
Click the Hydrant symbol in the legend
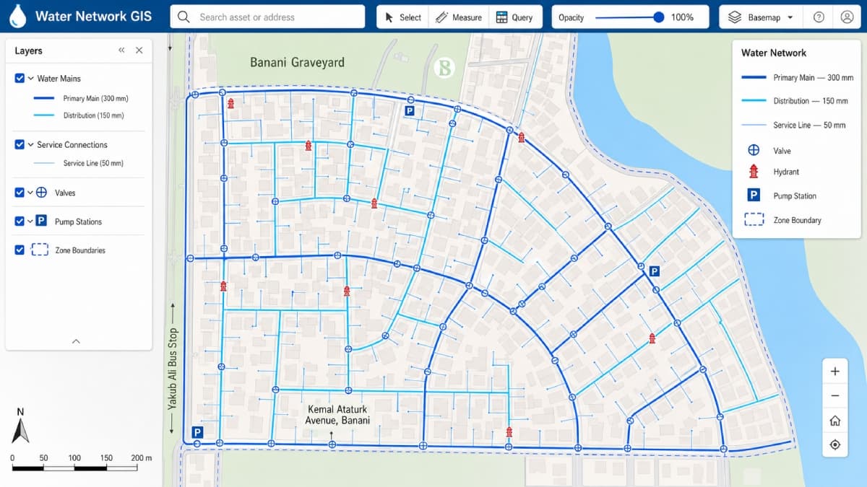pos(754,172)
